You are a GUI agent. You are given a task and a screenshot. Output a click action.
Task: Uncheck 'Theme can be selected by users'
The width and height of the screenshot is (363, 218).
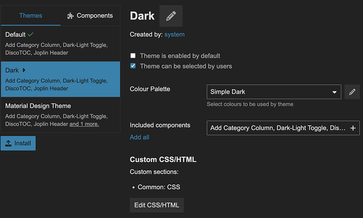(x=133, y=66)
